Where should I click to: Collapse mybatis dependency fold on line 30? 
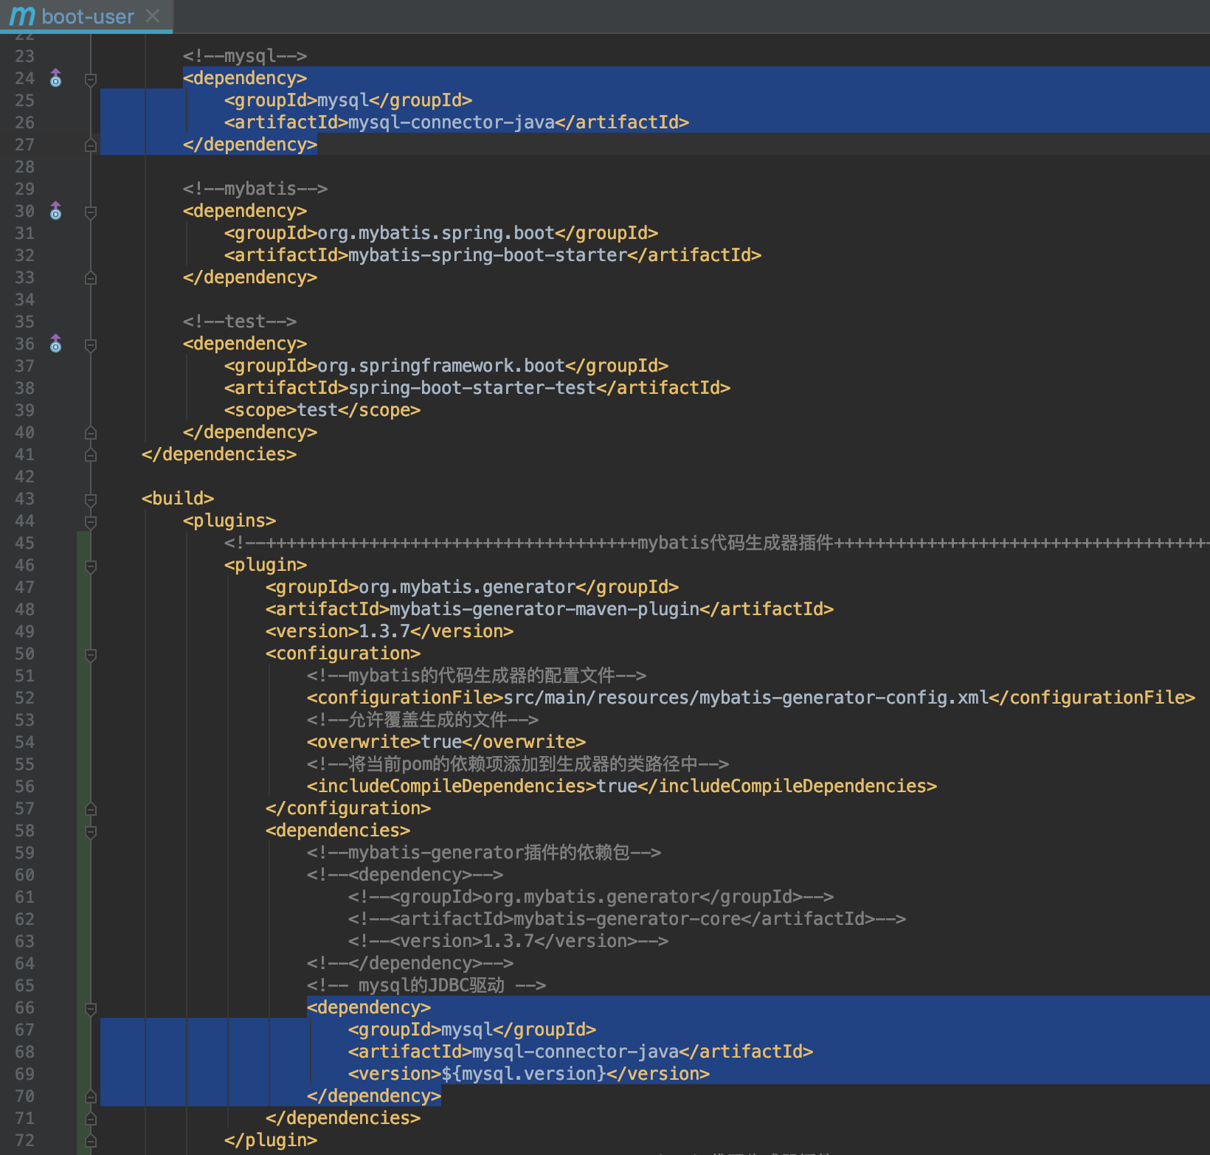click(x=91, y=212)
